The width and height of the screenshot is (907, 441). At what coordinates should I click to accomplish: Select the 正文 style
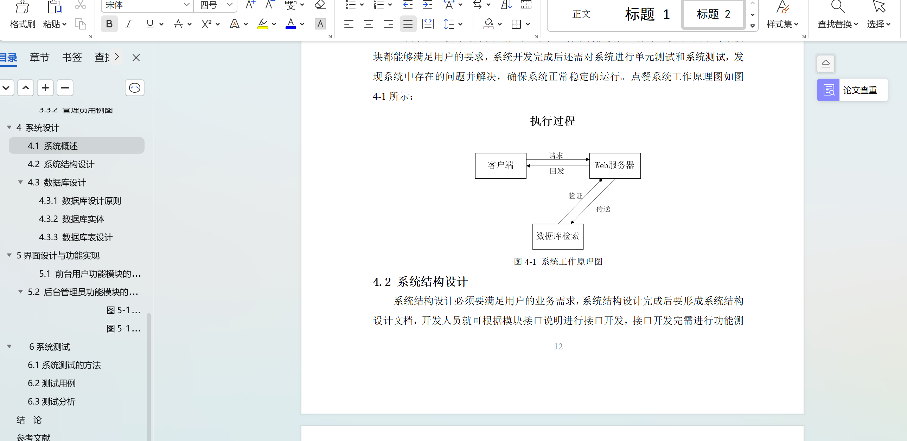(582, 14)
